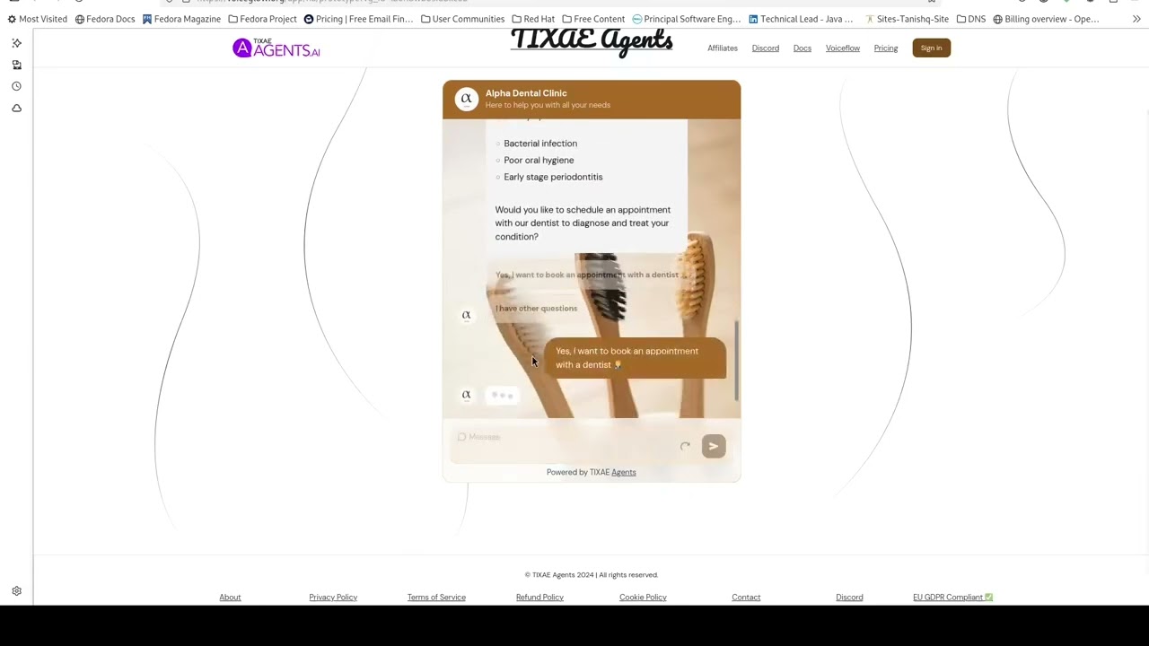1149x646 pixels.
Task: Choose 'Yes, I want to book an appointment' option
Action: click(587, 275)
